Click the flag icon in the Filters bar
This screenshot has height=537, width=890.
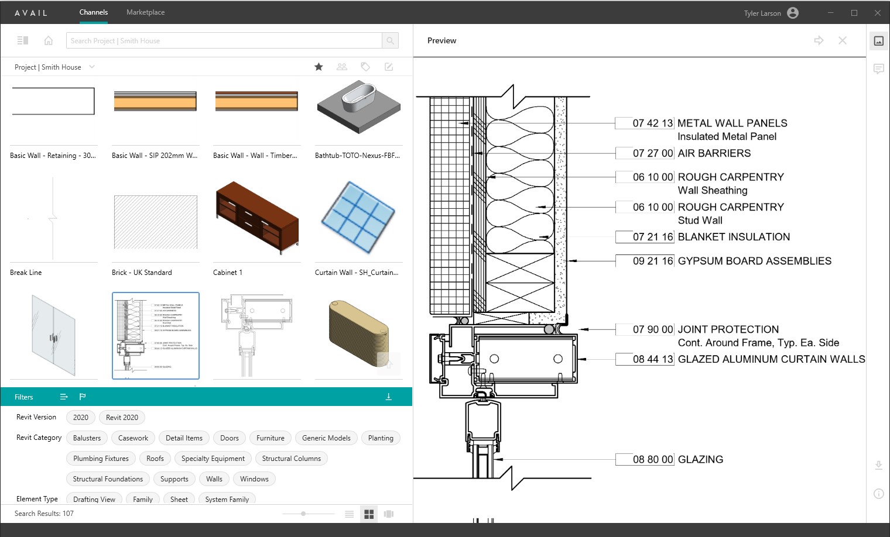83,397
